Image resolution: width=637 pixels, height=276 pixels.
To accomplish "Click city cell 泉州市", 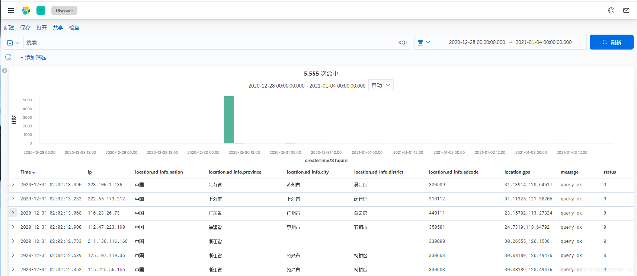I will [x=293, y=227].
